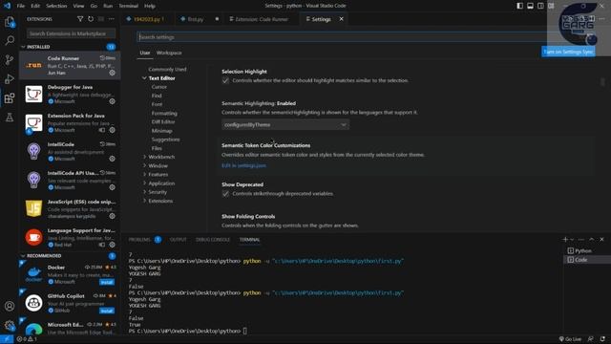
Task: Close the terminal panel
Action: point(601,240)
